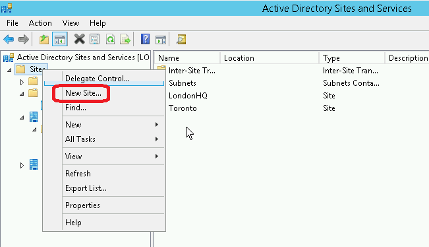
Task: Expand the first folder node under Sites
Action: click(22, 82)
